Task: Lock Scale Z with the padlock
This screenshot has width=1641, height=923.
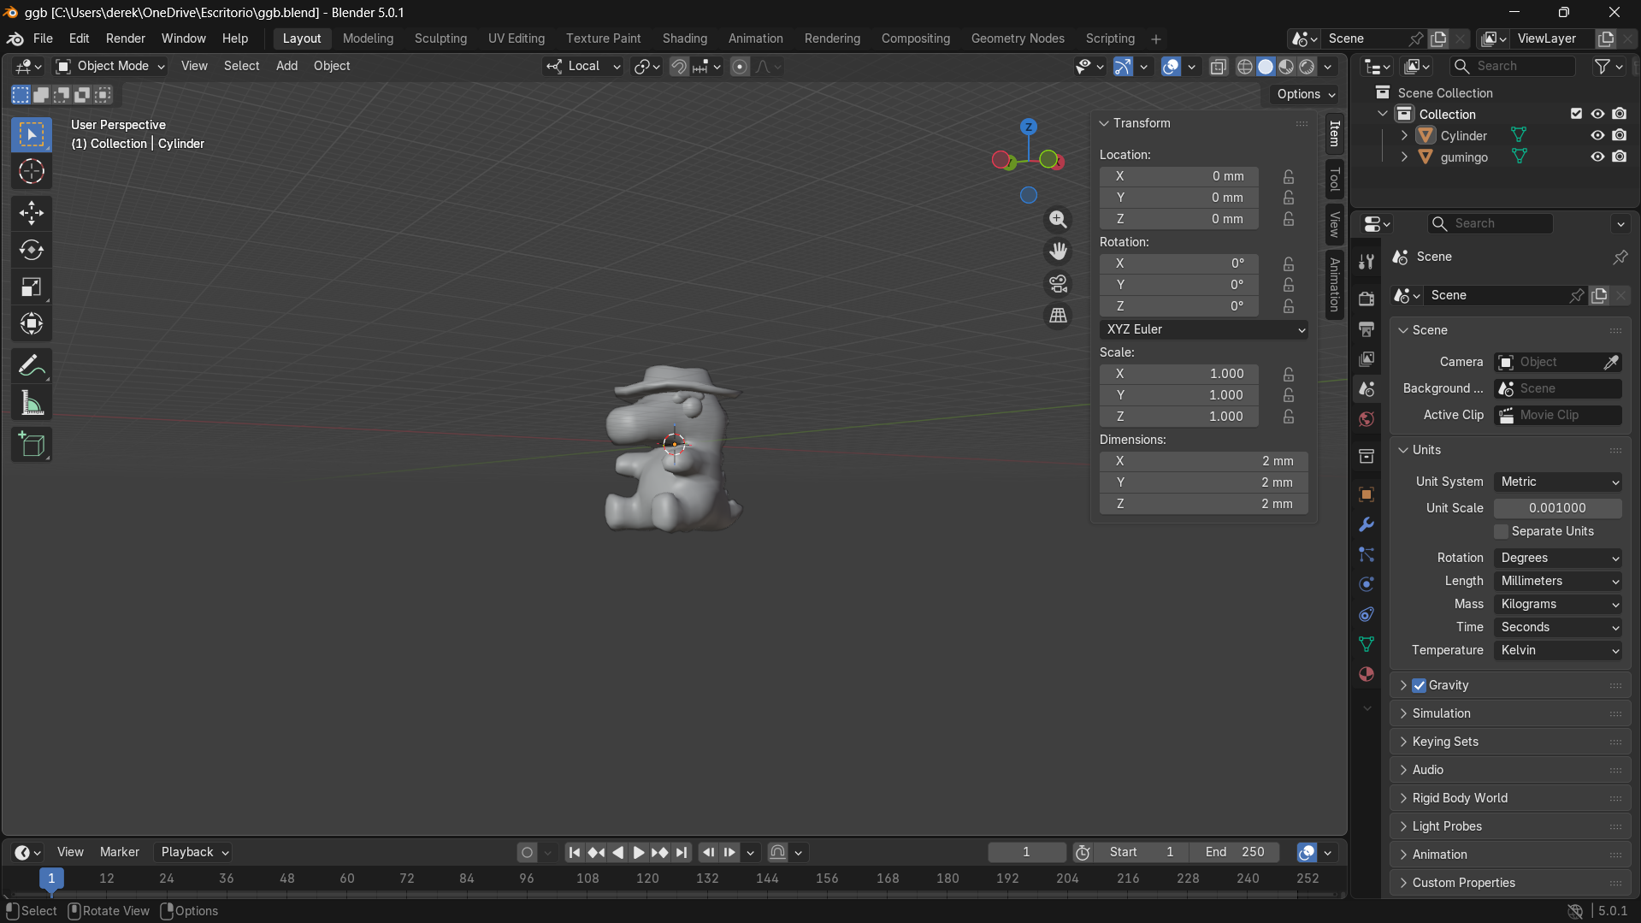Action: point(1289,417)
